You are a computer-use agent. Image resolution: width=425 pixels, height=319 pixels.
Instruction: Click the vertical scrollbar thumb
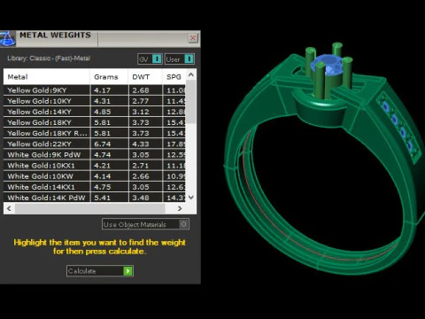(191, 102)
